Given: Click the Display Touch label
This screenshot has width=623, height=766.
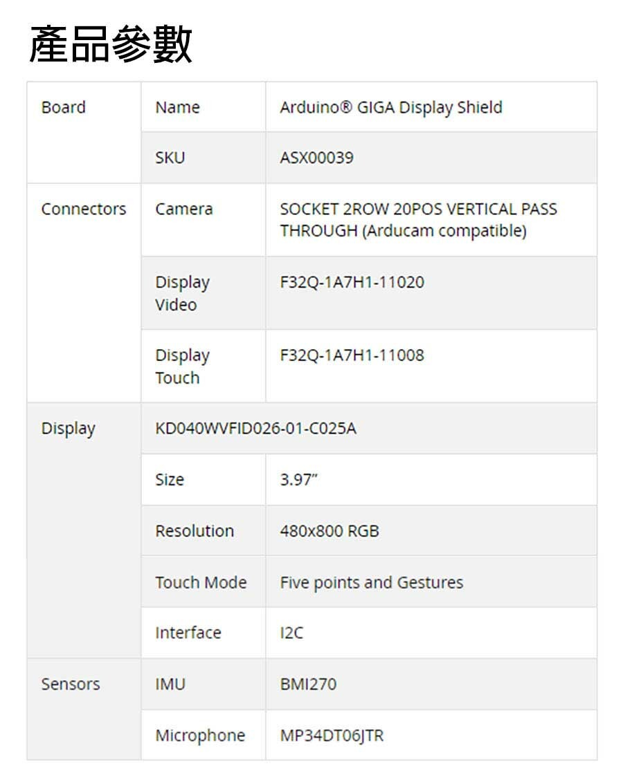Looking at the screenshot, I should 182,366.
